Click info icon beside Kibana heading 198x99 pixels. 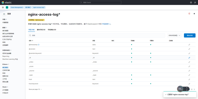9,64
